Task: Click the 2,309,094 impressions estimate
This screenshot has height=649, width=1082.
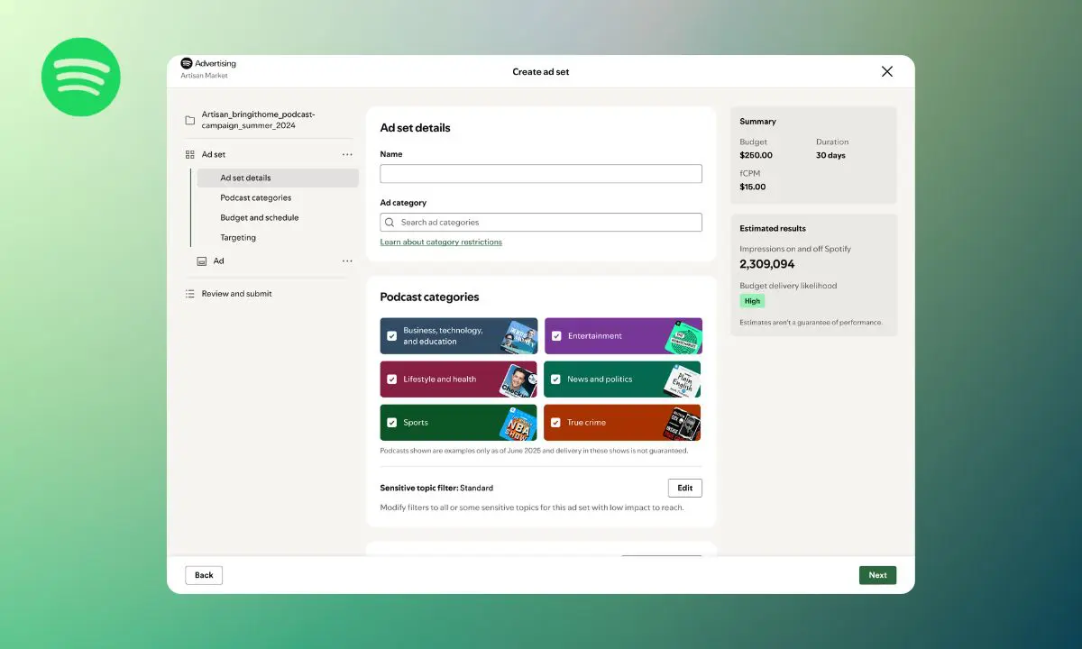Action: coord(767,264)
